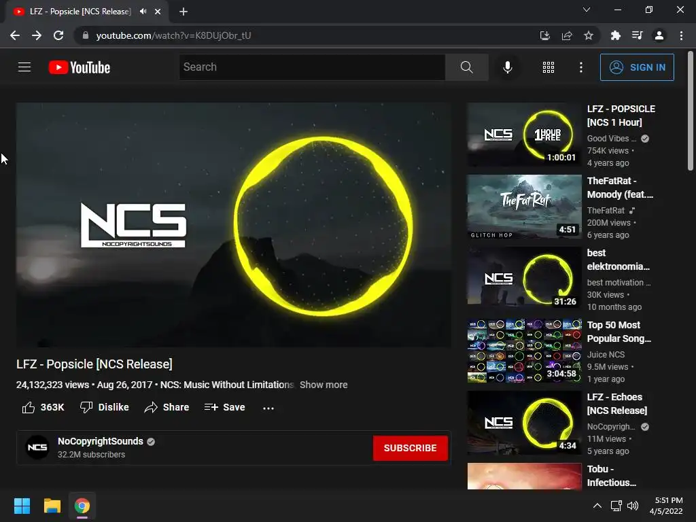Open Chrome profile icon
This screenshot has width=696, height=522.
[659, 35]
